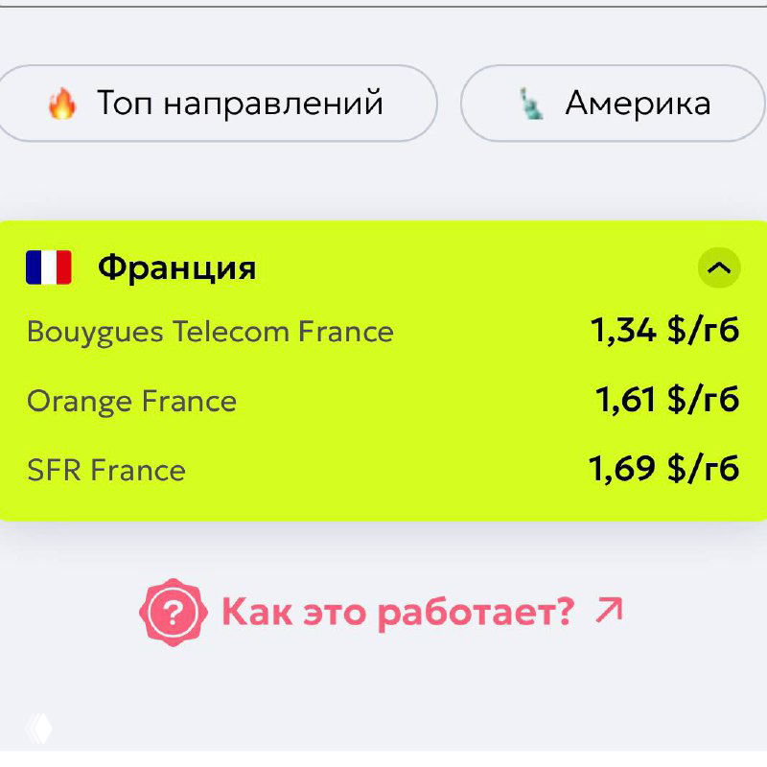
Task: Click the pink question mark badge
Action: 173,612
